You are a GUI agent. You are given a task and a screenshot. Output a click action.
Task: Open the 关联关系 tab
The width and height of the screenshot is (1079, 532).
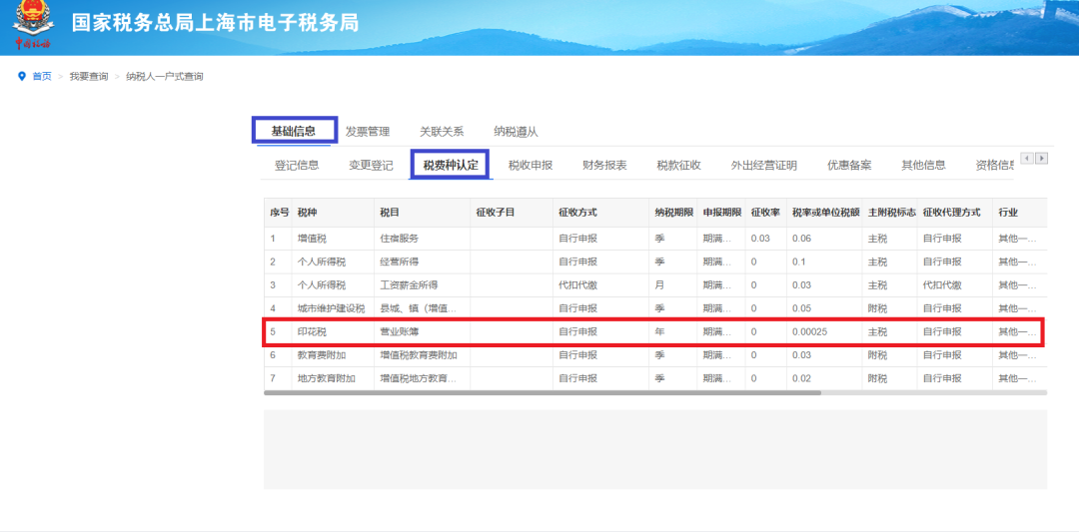(442, 132)
